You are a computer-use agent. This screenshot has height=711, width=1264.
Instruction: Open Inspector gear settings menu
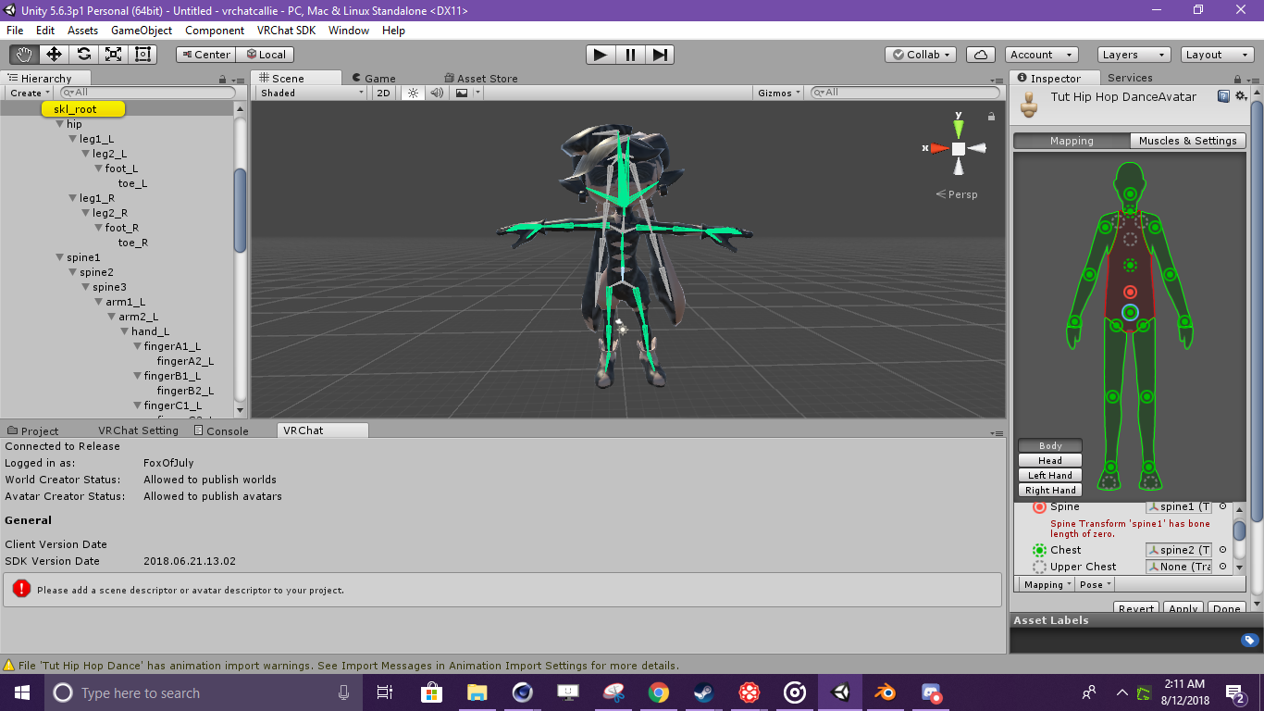(x=1240, y=96)
